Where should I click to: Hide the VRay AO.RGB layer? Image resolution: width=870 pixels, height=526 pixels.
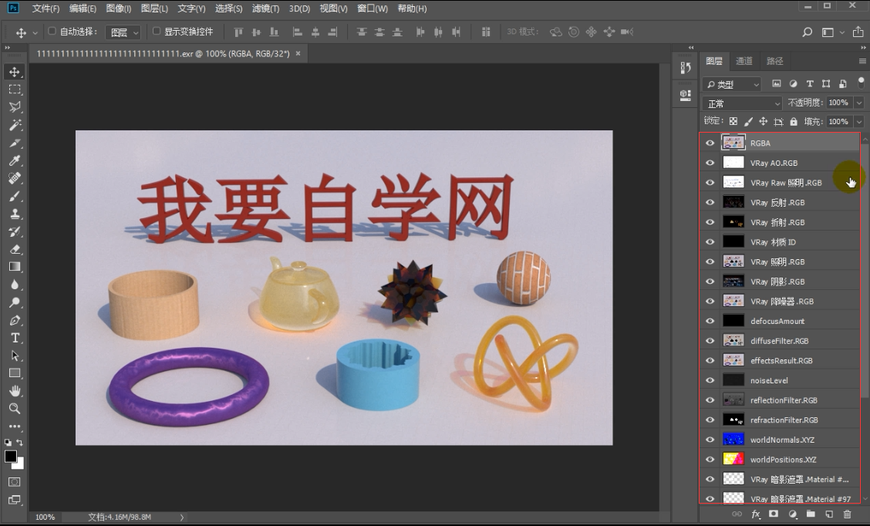710,162
